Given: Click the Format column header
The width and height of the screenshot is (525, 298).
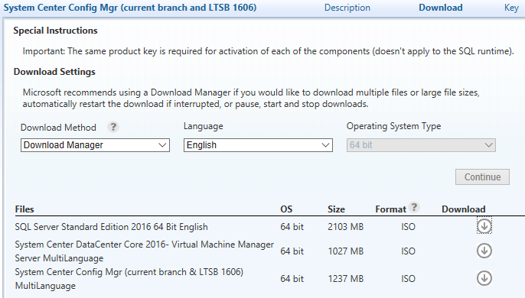Looking at the screenshot, I should pos(390,209).
